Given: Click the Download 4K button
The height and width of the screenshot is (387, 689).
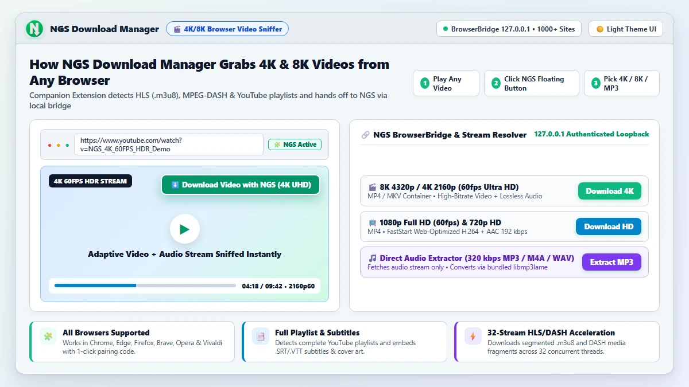Looking at the screenshot, I should [610, 191].
